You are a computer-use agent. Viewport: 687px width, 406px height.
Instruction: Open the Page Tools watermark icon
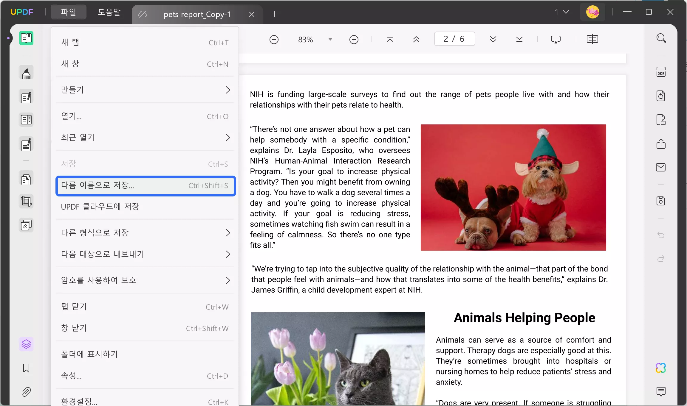[26, 225]
